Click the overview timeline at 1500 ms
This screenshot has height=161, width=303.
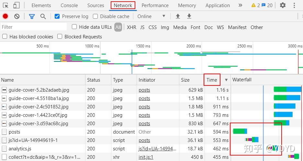pyautogui.click(x=143, y=46)
